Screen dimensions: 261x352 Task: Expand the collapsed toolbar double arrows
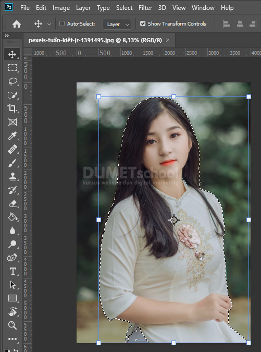coord(7,35)
